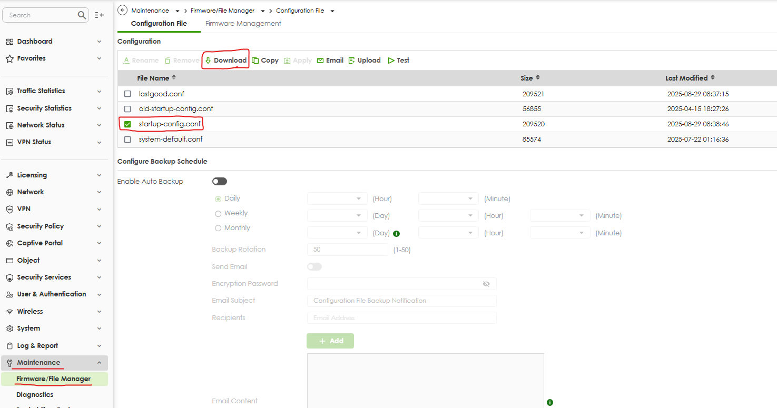This screenshot has height=408, width=777.
Task: Click the Licensing key icon
Action: click(9, 175)
